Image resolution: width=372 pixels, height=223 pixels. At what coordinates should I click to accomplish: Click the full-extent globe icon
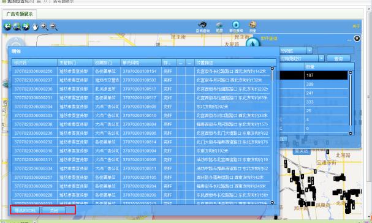[17, 26]
